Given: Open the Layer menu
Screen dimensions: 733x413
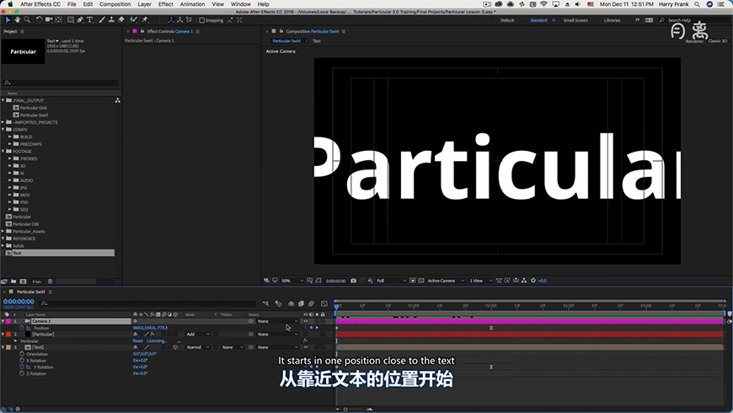Looking at the screenshot, I should pos(144,4).
